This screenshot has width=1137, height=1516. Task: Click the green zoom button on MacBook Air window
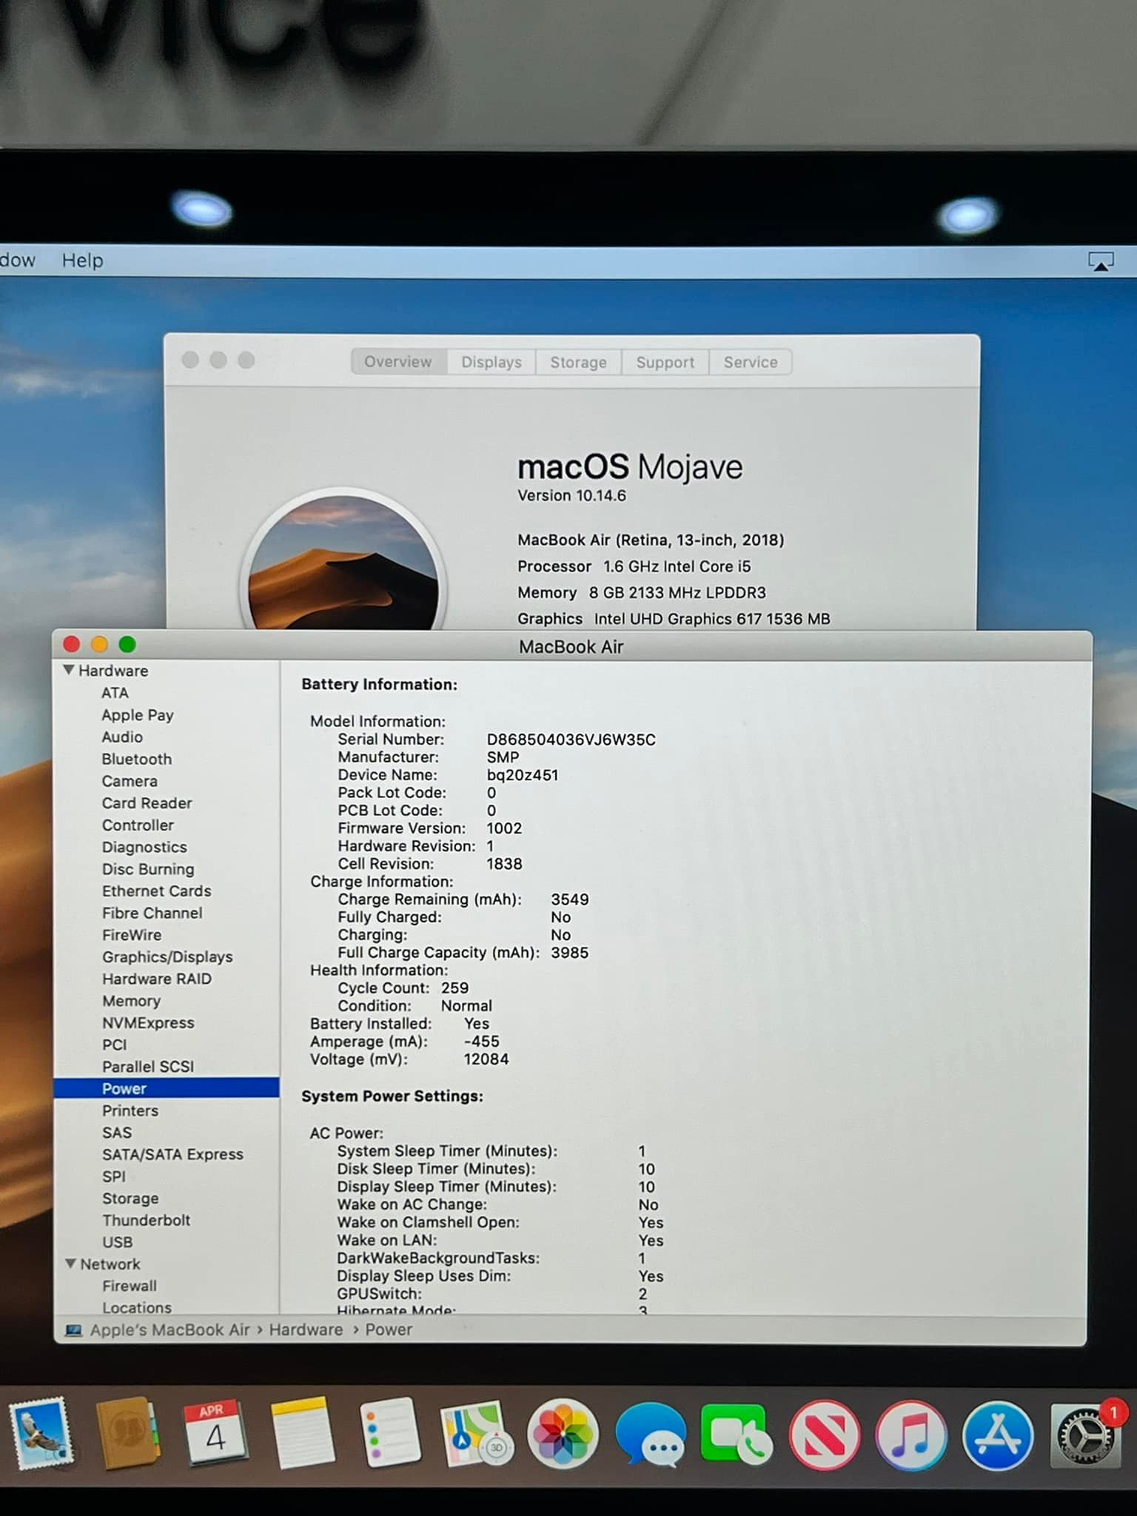click(x=127, y=644)
